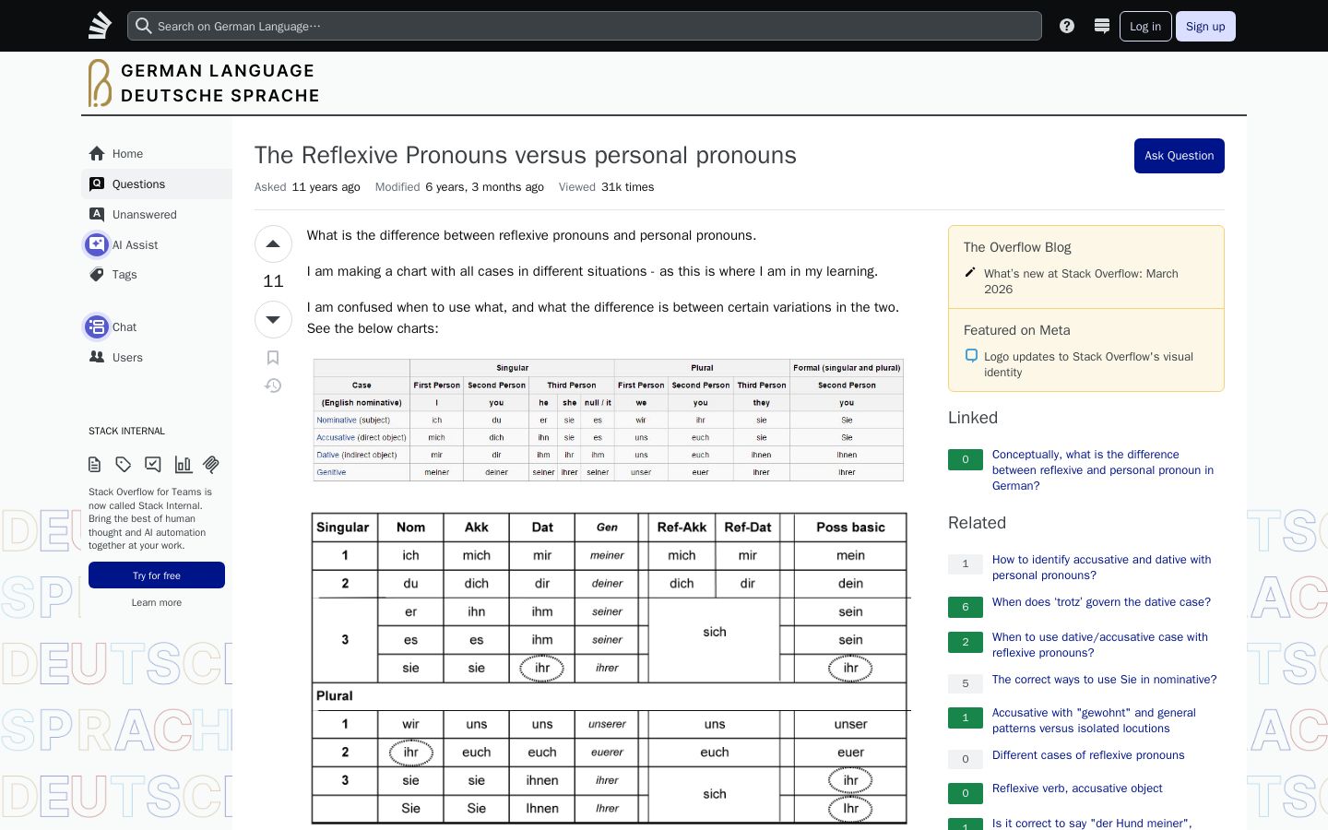
Task: Open Chat in the left navigation
Action: pyautogui.click(x=157, y=326)
